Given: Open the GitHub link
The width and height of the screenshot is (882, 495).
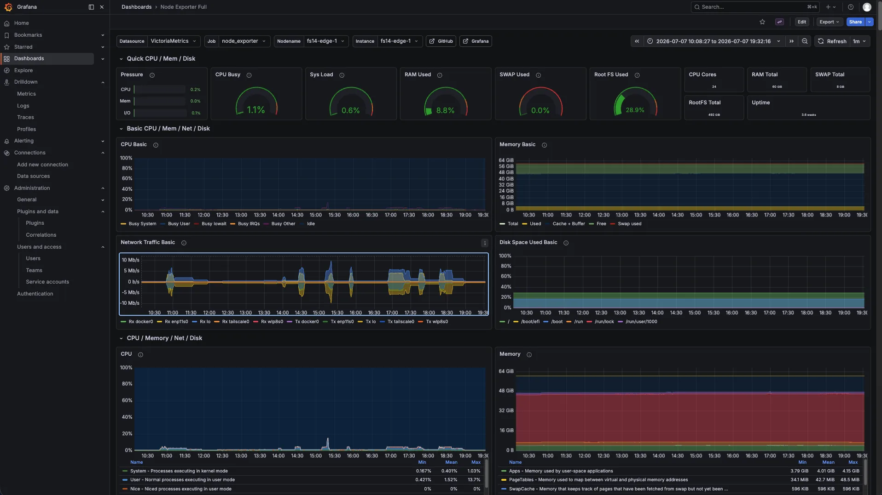Looking at the screenshot, I should (441, 41).
